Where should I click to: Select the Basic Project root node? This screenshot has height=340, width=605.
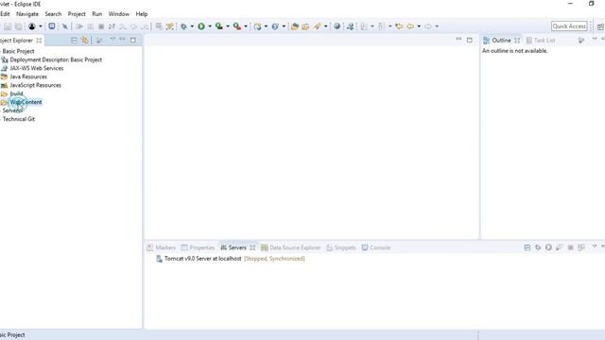pos(18,51)
